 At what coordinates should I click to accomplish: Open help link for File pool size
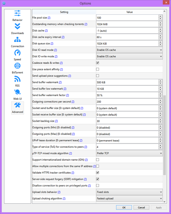(x=49, y=18)
